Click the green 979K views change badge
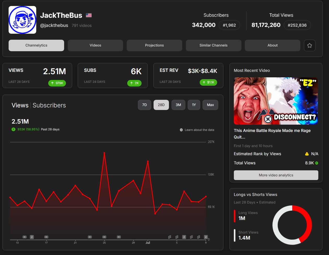329x255 pixels. click(57, 83)
